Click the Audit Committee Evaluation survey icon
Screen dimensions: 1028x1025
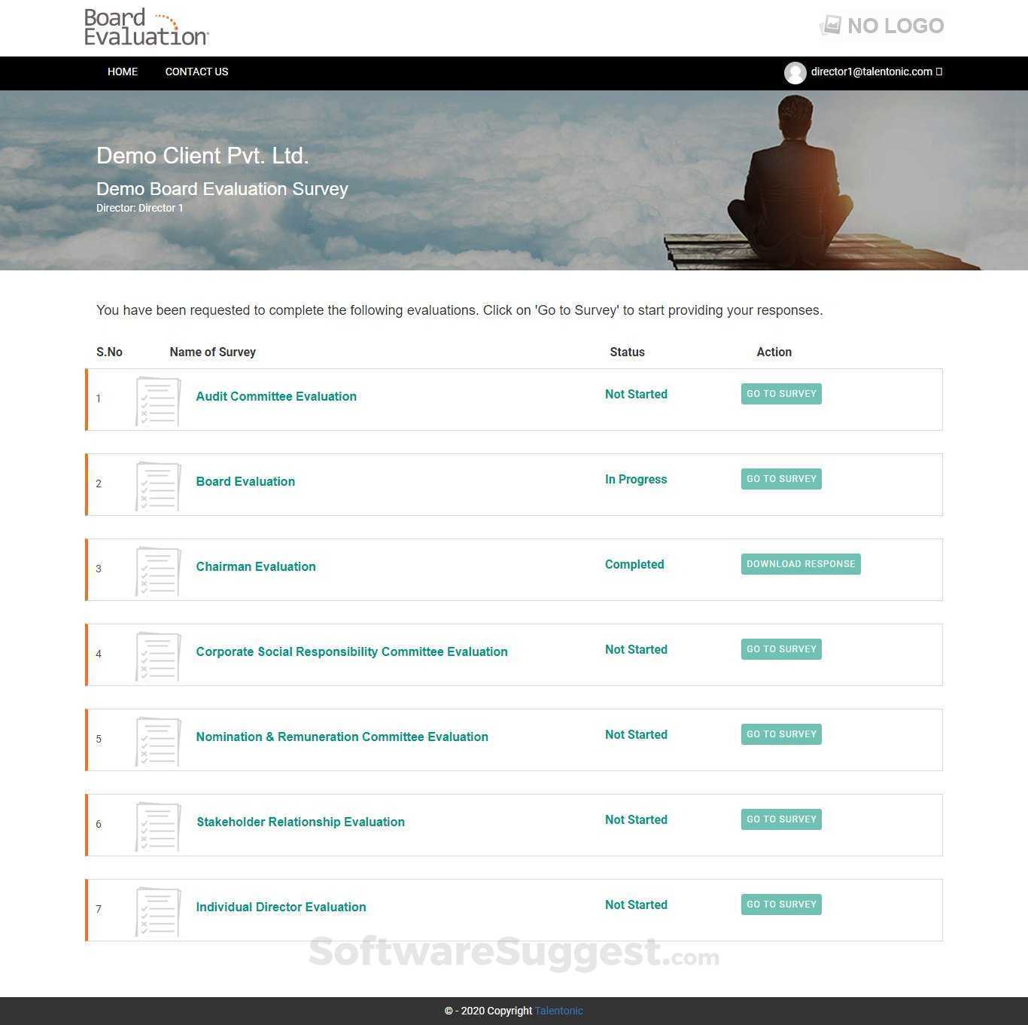[157, 401]
